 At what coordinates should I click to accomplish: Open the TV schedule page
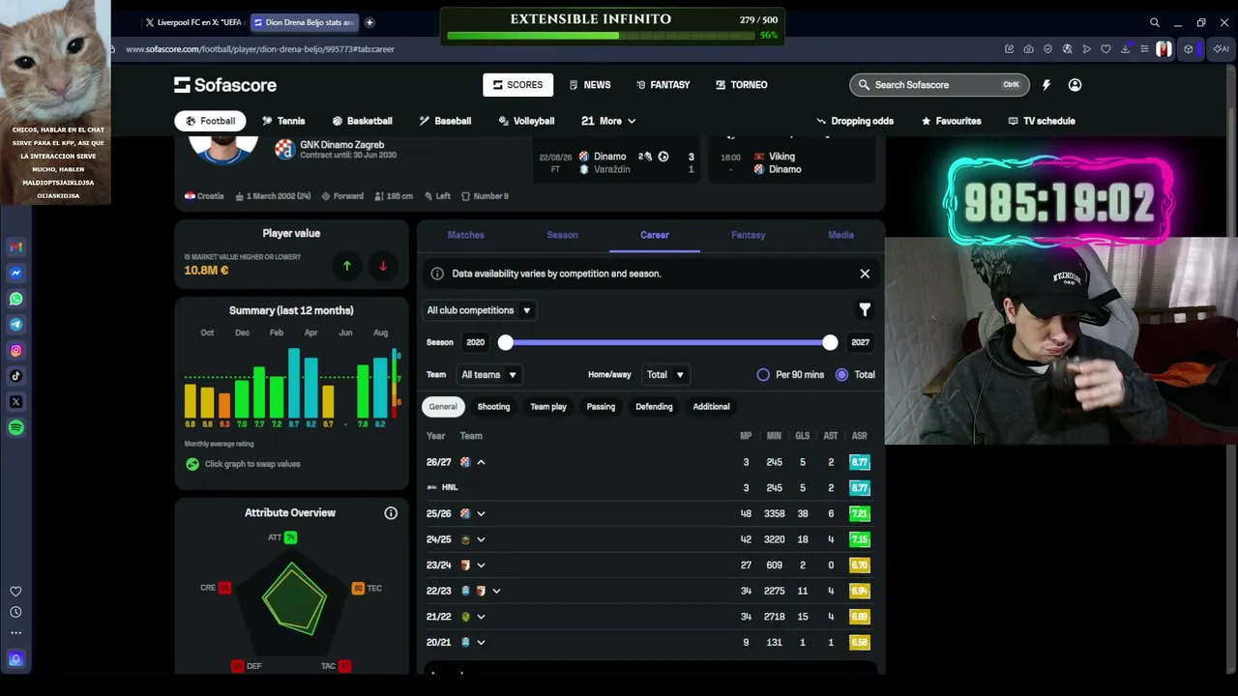coord(1042,121)
